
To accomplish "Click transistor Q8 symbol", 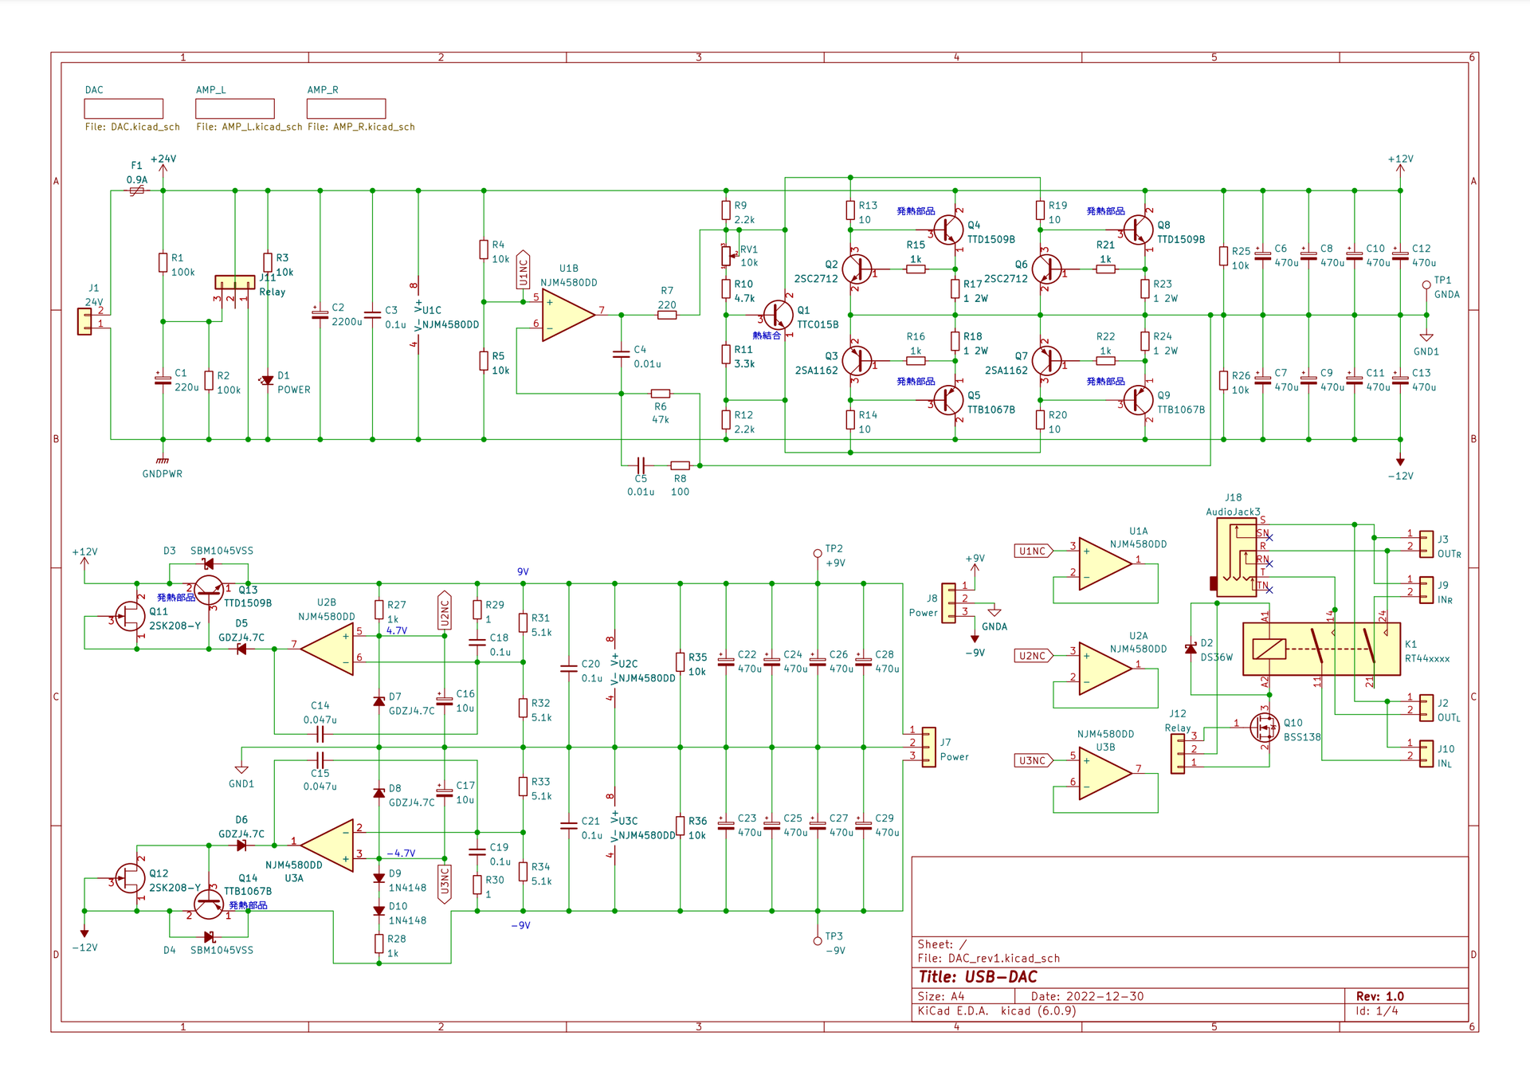I will click(1139, 230).
